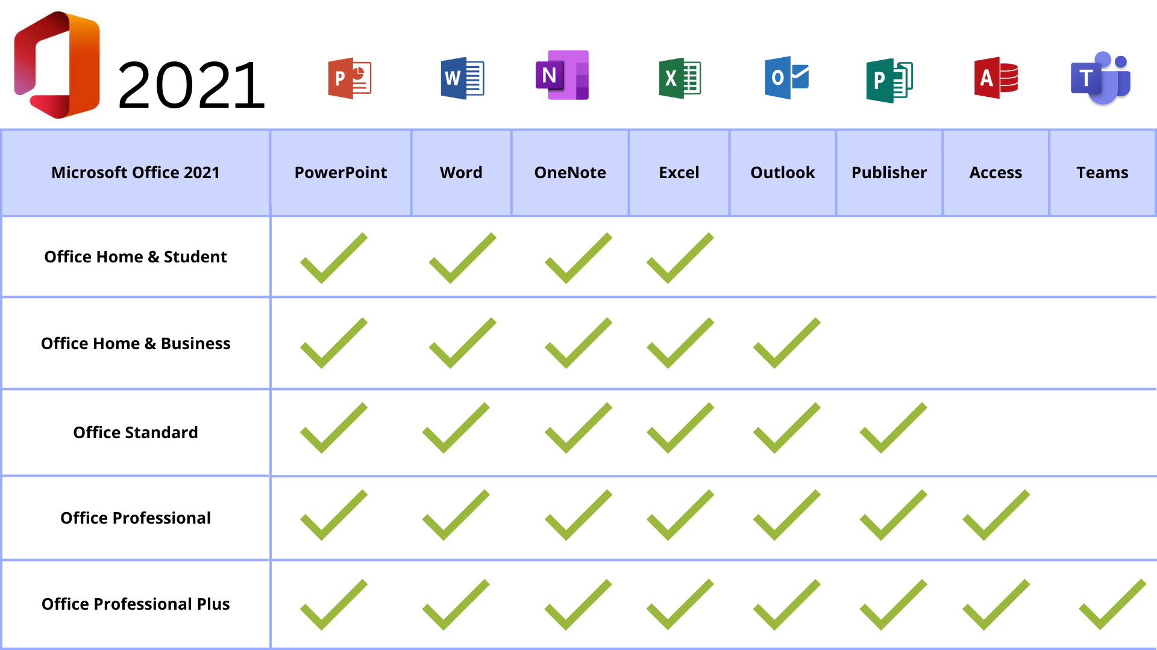This screenshot has height=650, width=1157.
Task: Click the Word application icon
Action: (460, 77)
